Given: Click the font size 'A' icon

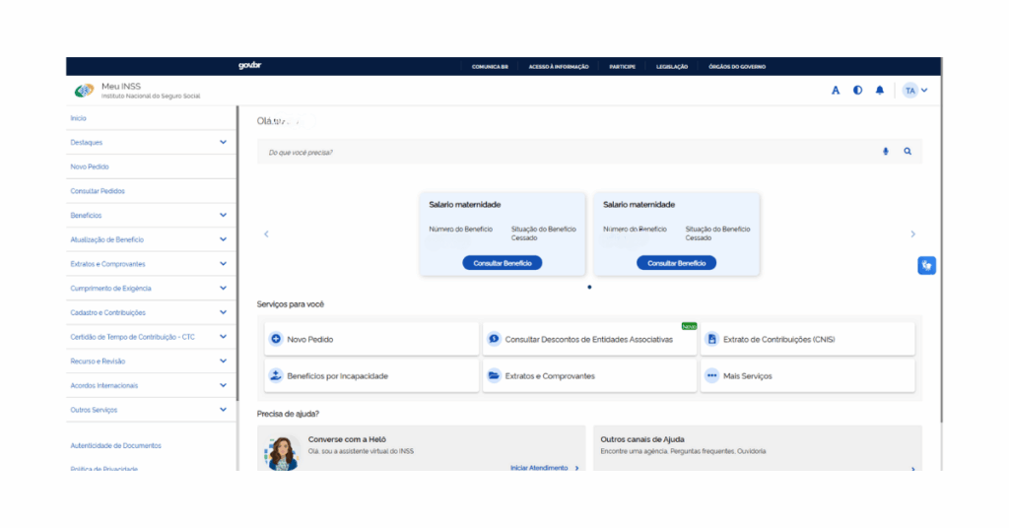Looking at the screenshot, I should click(x=836, y=91).
